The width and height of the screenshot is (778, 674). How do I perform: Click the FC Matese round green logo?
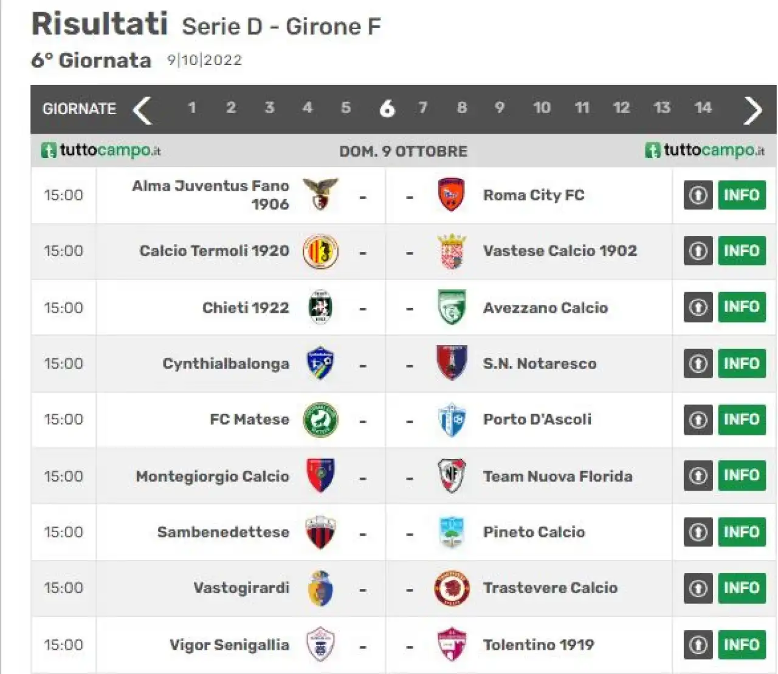[x=320, y=420]
